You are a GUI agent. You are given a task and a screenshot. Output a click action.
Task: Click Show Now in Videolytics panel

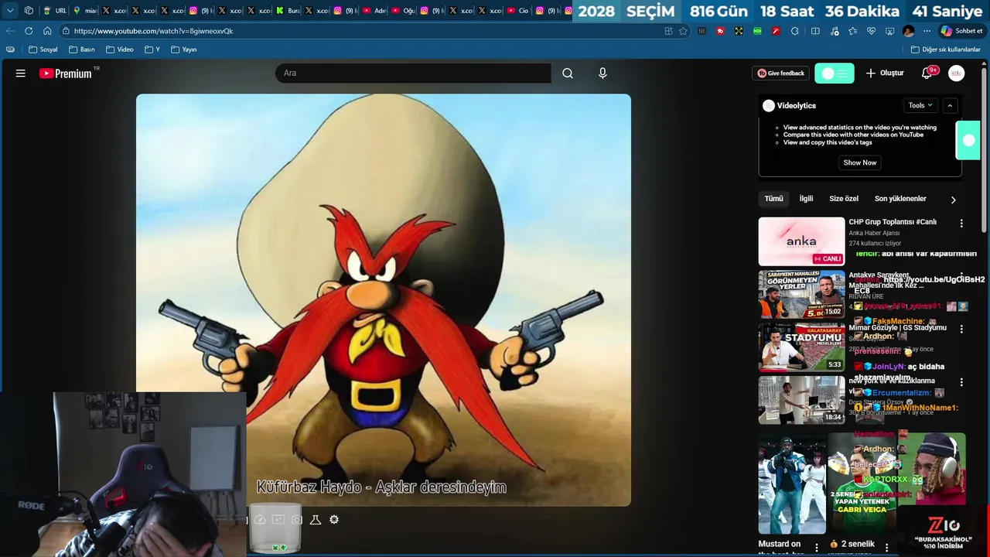pos(859,162)
